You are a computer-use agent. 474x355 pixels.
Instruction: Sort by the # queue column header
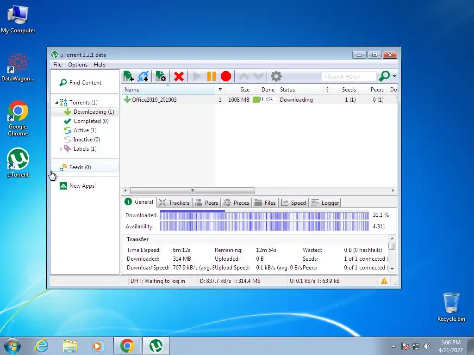(x=220, y=90)
